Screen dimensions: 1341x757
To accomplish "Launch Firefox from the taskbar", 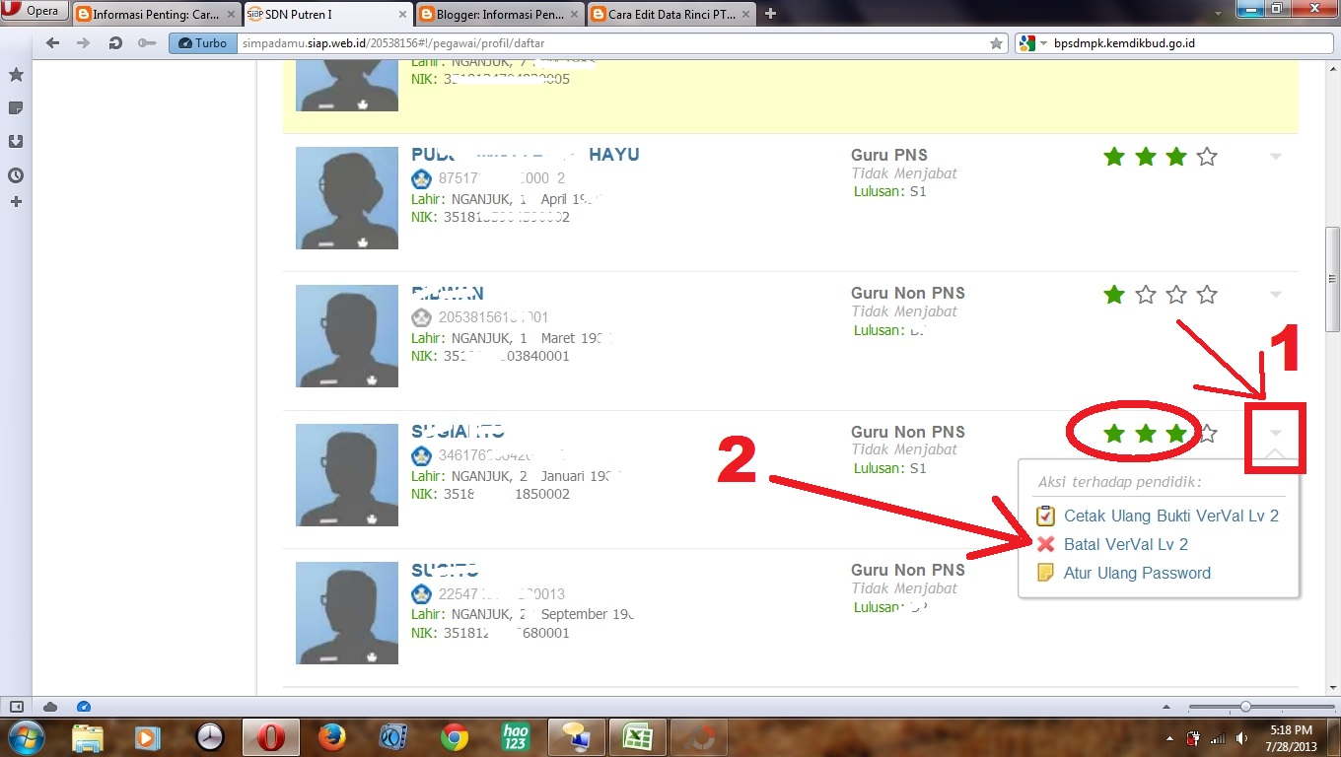I will [332, 736].
